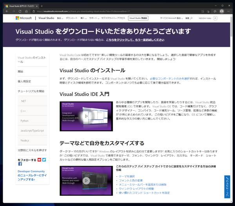Click the Visual Studio IDE 入門 heading
235x206 pixels.
(84, 94)
